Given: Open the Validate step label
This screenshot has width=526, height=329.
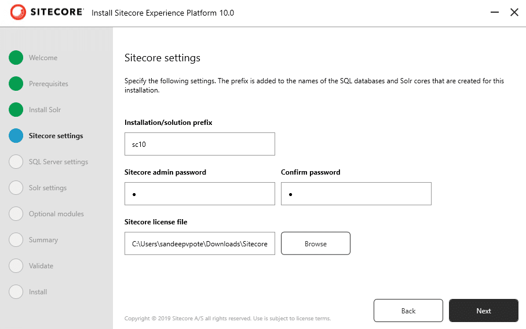Looking at the screenshot, I should click(41, 266).
